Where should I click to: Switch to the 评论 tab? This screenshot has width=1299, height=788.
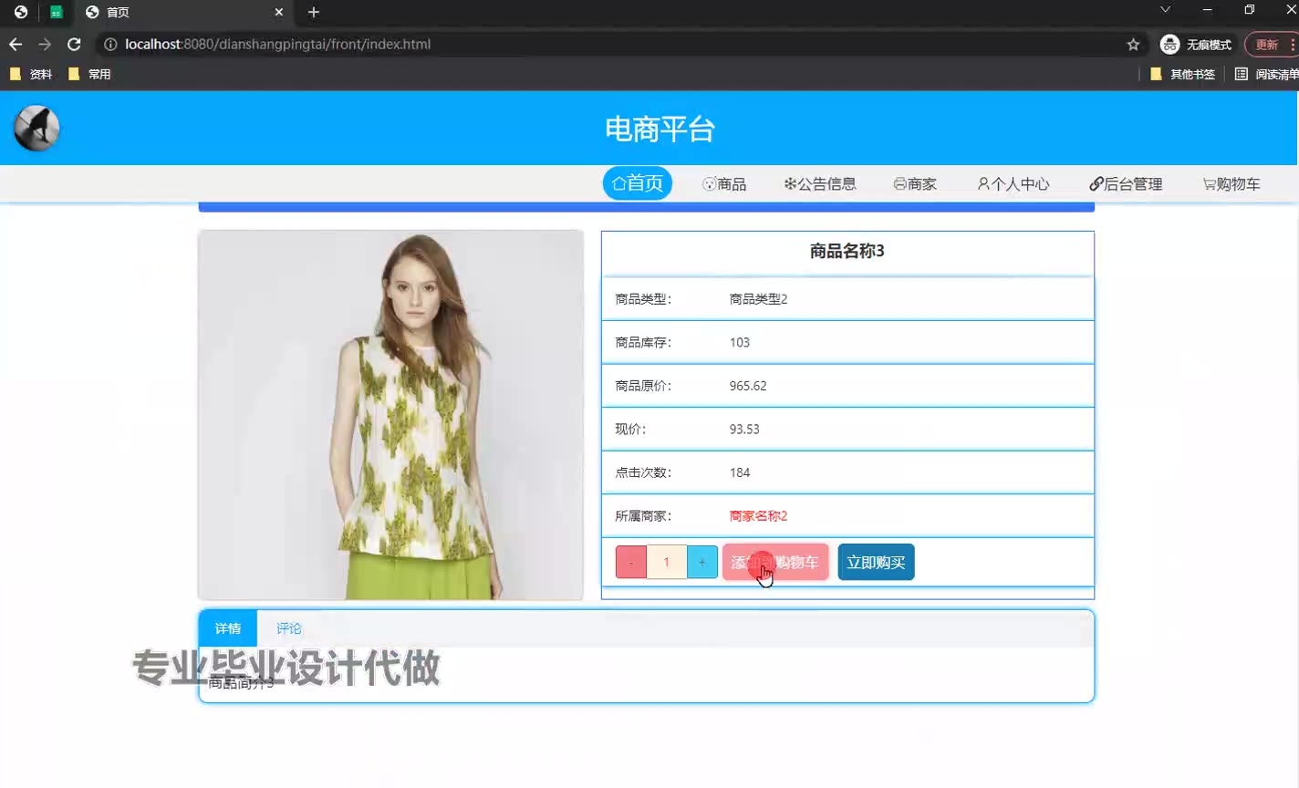pos(288,628)
